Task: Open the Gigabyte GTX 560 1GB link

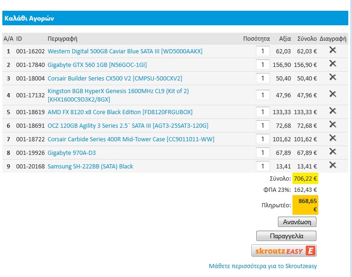Action: point(97,65)
